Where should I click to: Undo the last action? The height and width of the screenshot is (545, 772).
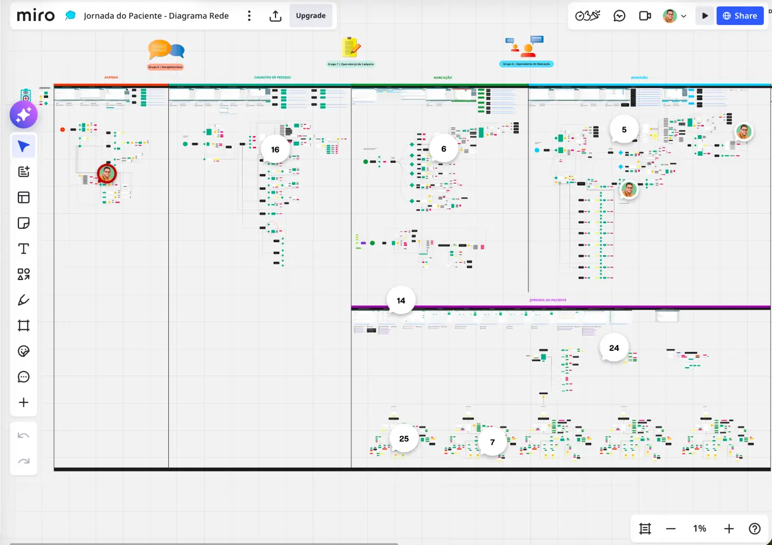[24, 436]
